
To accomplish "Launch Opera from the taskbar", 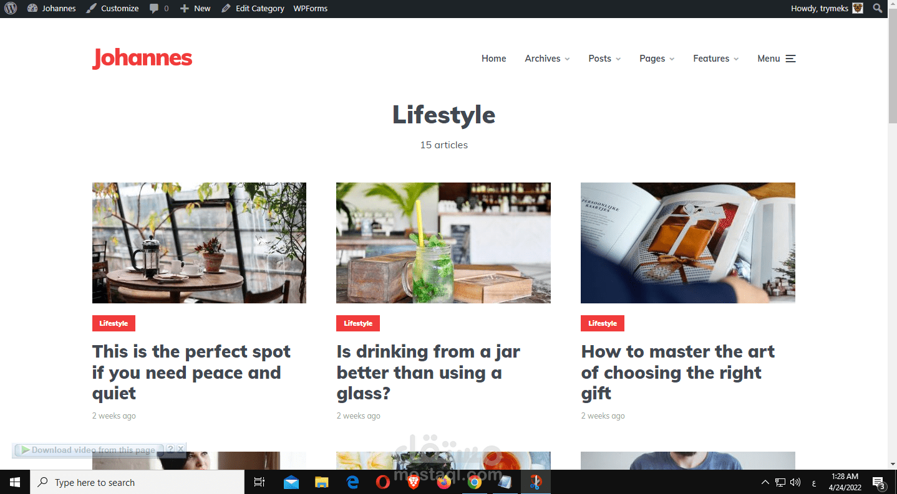I will [x=383, y=482].
